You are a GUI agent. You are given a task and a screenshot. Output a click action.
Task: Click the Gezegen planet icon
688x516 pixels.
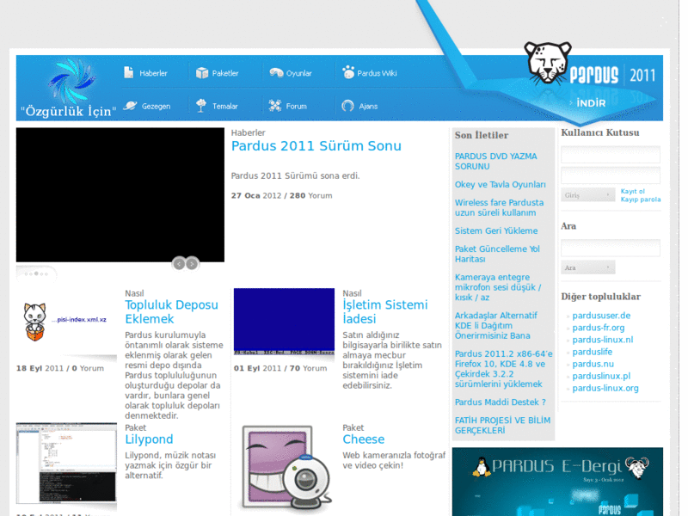pos(131,106)
